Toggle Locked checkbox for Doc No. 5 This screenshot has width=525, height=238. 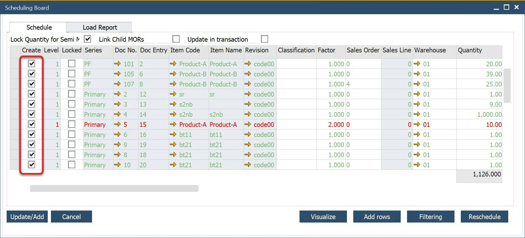pyautogui.click(x=72, y=124)
